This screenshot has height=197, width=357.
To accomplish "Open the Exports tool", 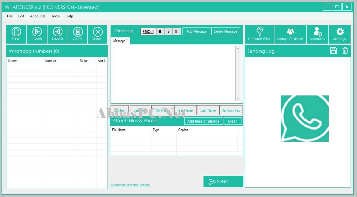I will pyautogui.click(x=57, y=34).
